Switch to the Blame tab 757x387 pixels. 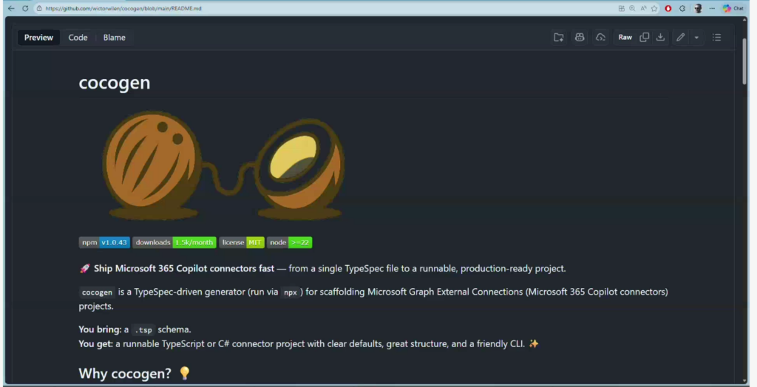(x=114, y=38)
